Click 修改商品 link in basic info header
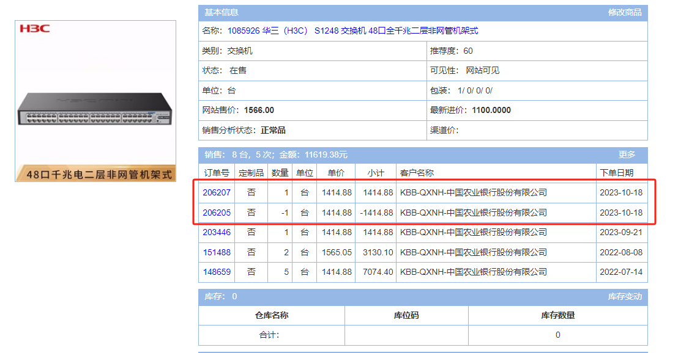Screen dimensions: 689x353 click(624, 13)
